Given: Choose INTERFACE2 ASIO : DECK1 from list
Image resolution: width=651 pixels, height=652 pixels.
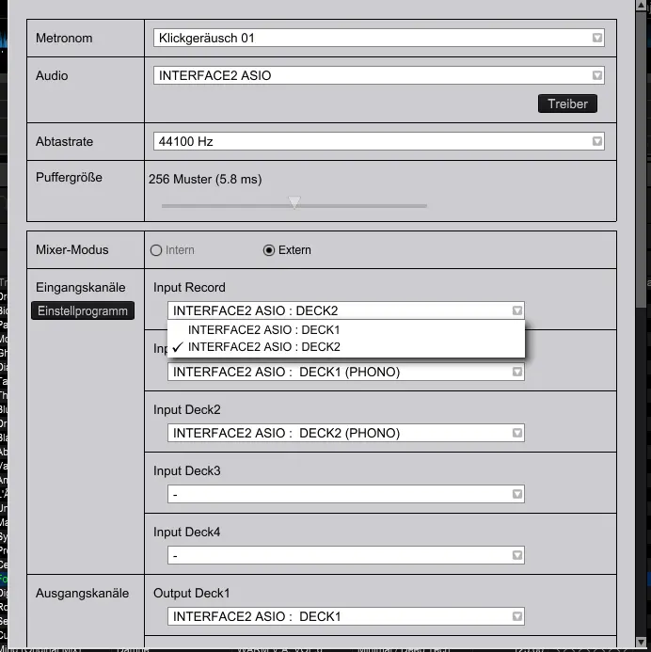Looking at the screenshot, I should coord(263,330).
